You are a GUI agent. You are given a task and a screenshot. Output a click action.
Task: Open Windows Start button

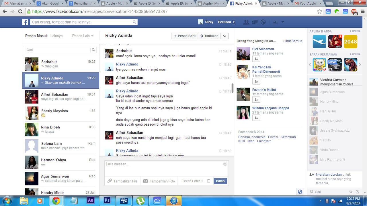coord(7,201)
